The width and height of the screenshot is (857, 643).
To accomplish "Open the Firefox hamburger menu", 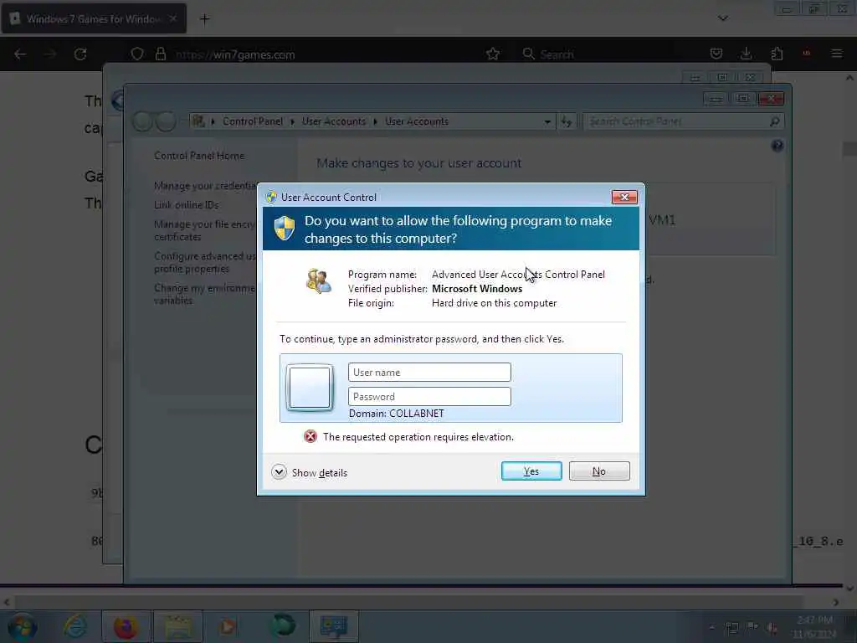I will tap(837, 54).
